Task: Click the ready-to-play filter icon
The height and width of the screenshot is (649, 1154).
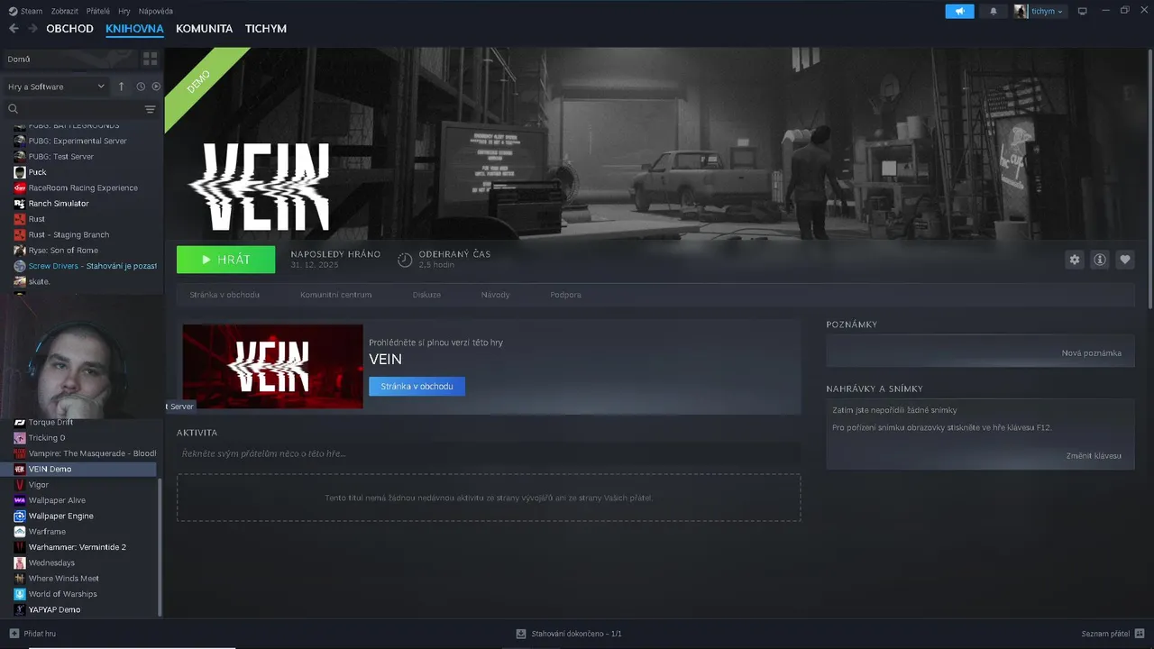Action: tap(156, 87)
